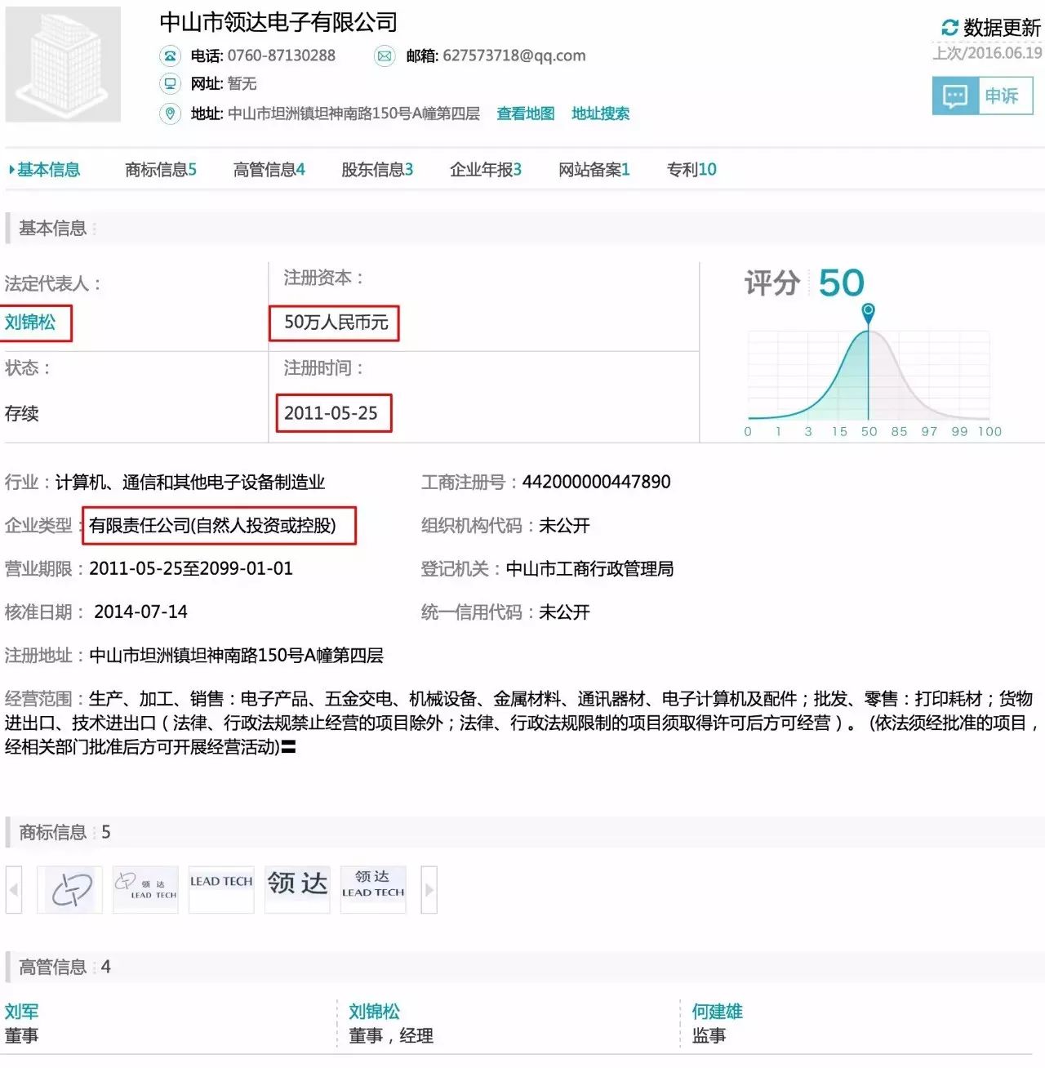The height and width of the screenshot is (1068, 1045).
Task: Switch to the 专利10 tab
Action: tap(691, 170)
